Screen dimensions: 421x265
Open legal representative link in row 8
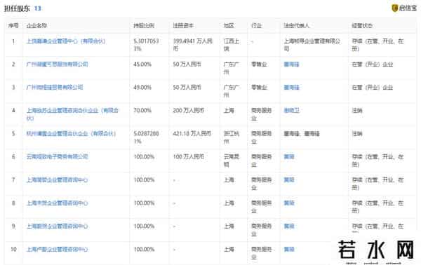(x=289, y=203)
